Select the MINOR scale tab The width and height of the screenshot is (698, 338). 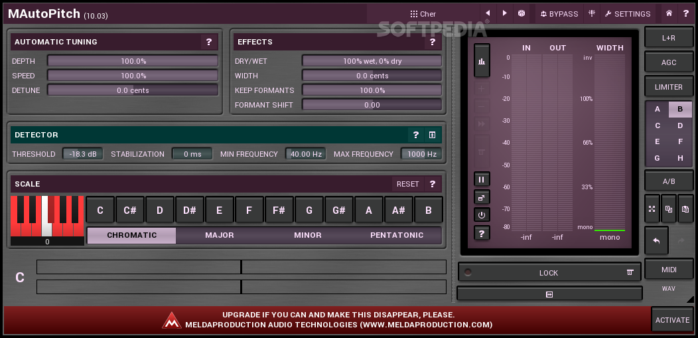[x=308, y=235]
